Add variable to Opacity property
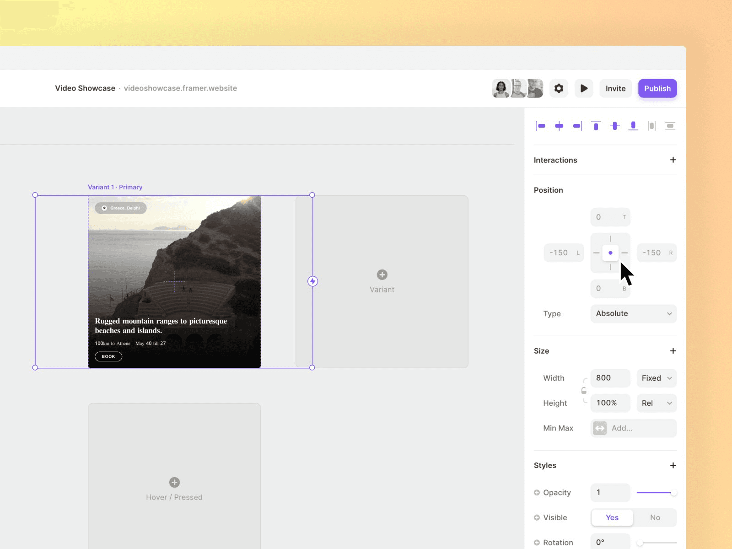 [x=537, y=493]
